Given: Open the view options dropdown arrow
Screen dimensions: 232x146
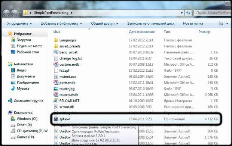Looking at the screenshot, I should coord(227,23).
